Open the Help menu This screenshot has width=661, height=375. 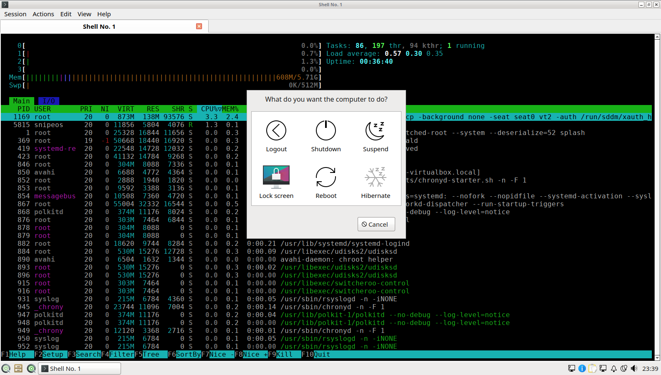(104, 14)
